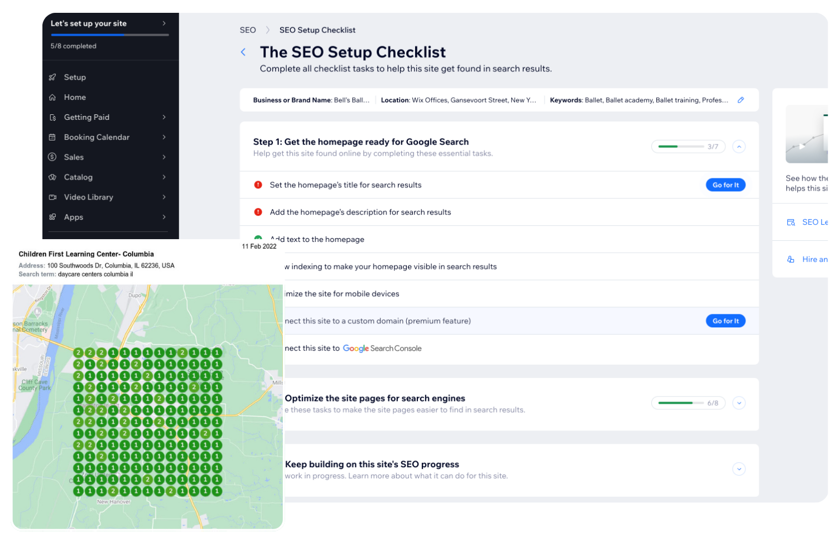Click the Catalog sidebar icon
The image size is (837, 538).
point(52,177)
